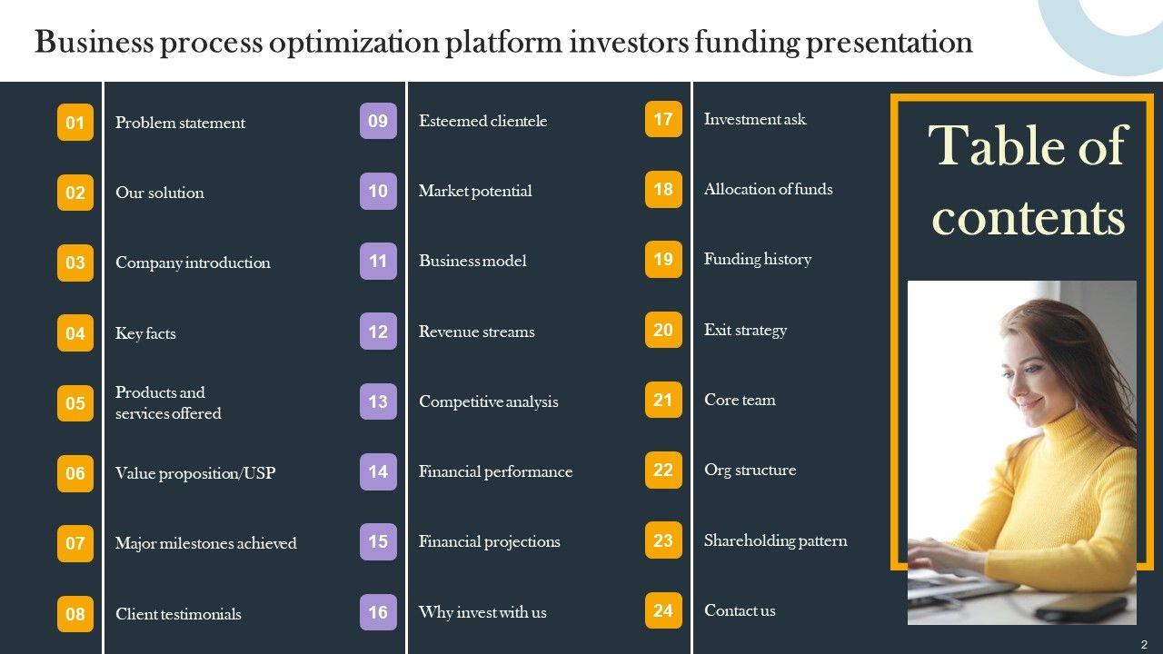The image size is (1163, 654).
Task: Select the Table of contents heading
Action: click(1028, 181)
